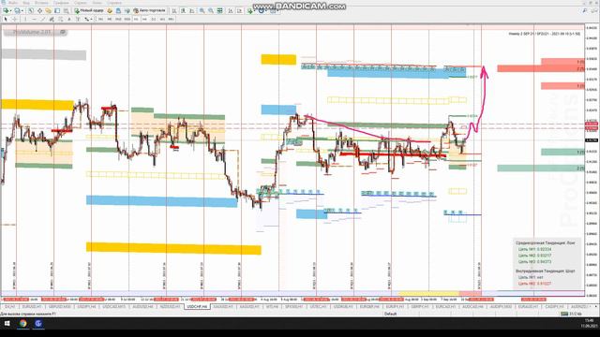The width and height of the screenshot is (600, 337).
Task: Switch to the CADJPY,H1 chart tab
Action: tap(555, 306)
